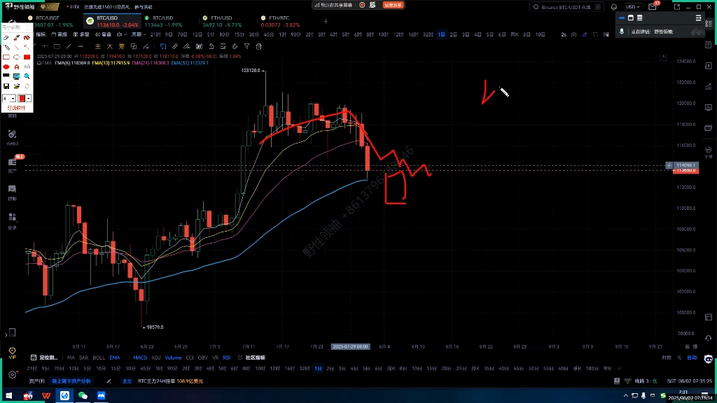Screen dimensions: 717x403
Task: Switch to the BTC/USDT tab
Action: pos(50,21)
